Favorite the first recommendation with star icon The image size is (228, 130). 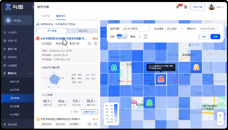pyautogui.click(x=96, y=44)
